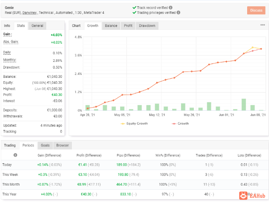Click the info icon in Periods table header
269x202 pixels.
coord(15,155)
